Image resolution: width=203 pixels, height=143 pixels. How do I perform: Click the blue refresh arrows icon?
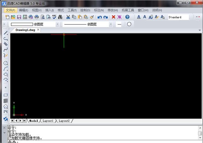(x=6, y=119)
